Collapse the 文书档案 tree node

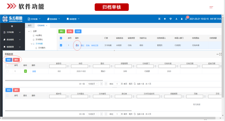coord(32,44)
